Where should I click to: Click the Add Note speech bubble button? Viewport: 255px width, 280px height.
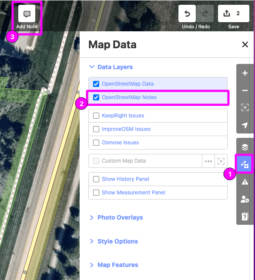[x=27, y=13]
